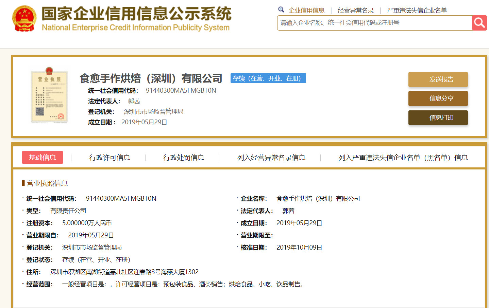
Task: Switch to the 基础信息 tab
Action: (x=43, y=158)
